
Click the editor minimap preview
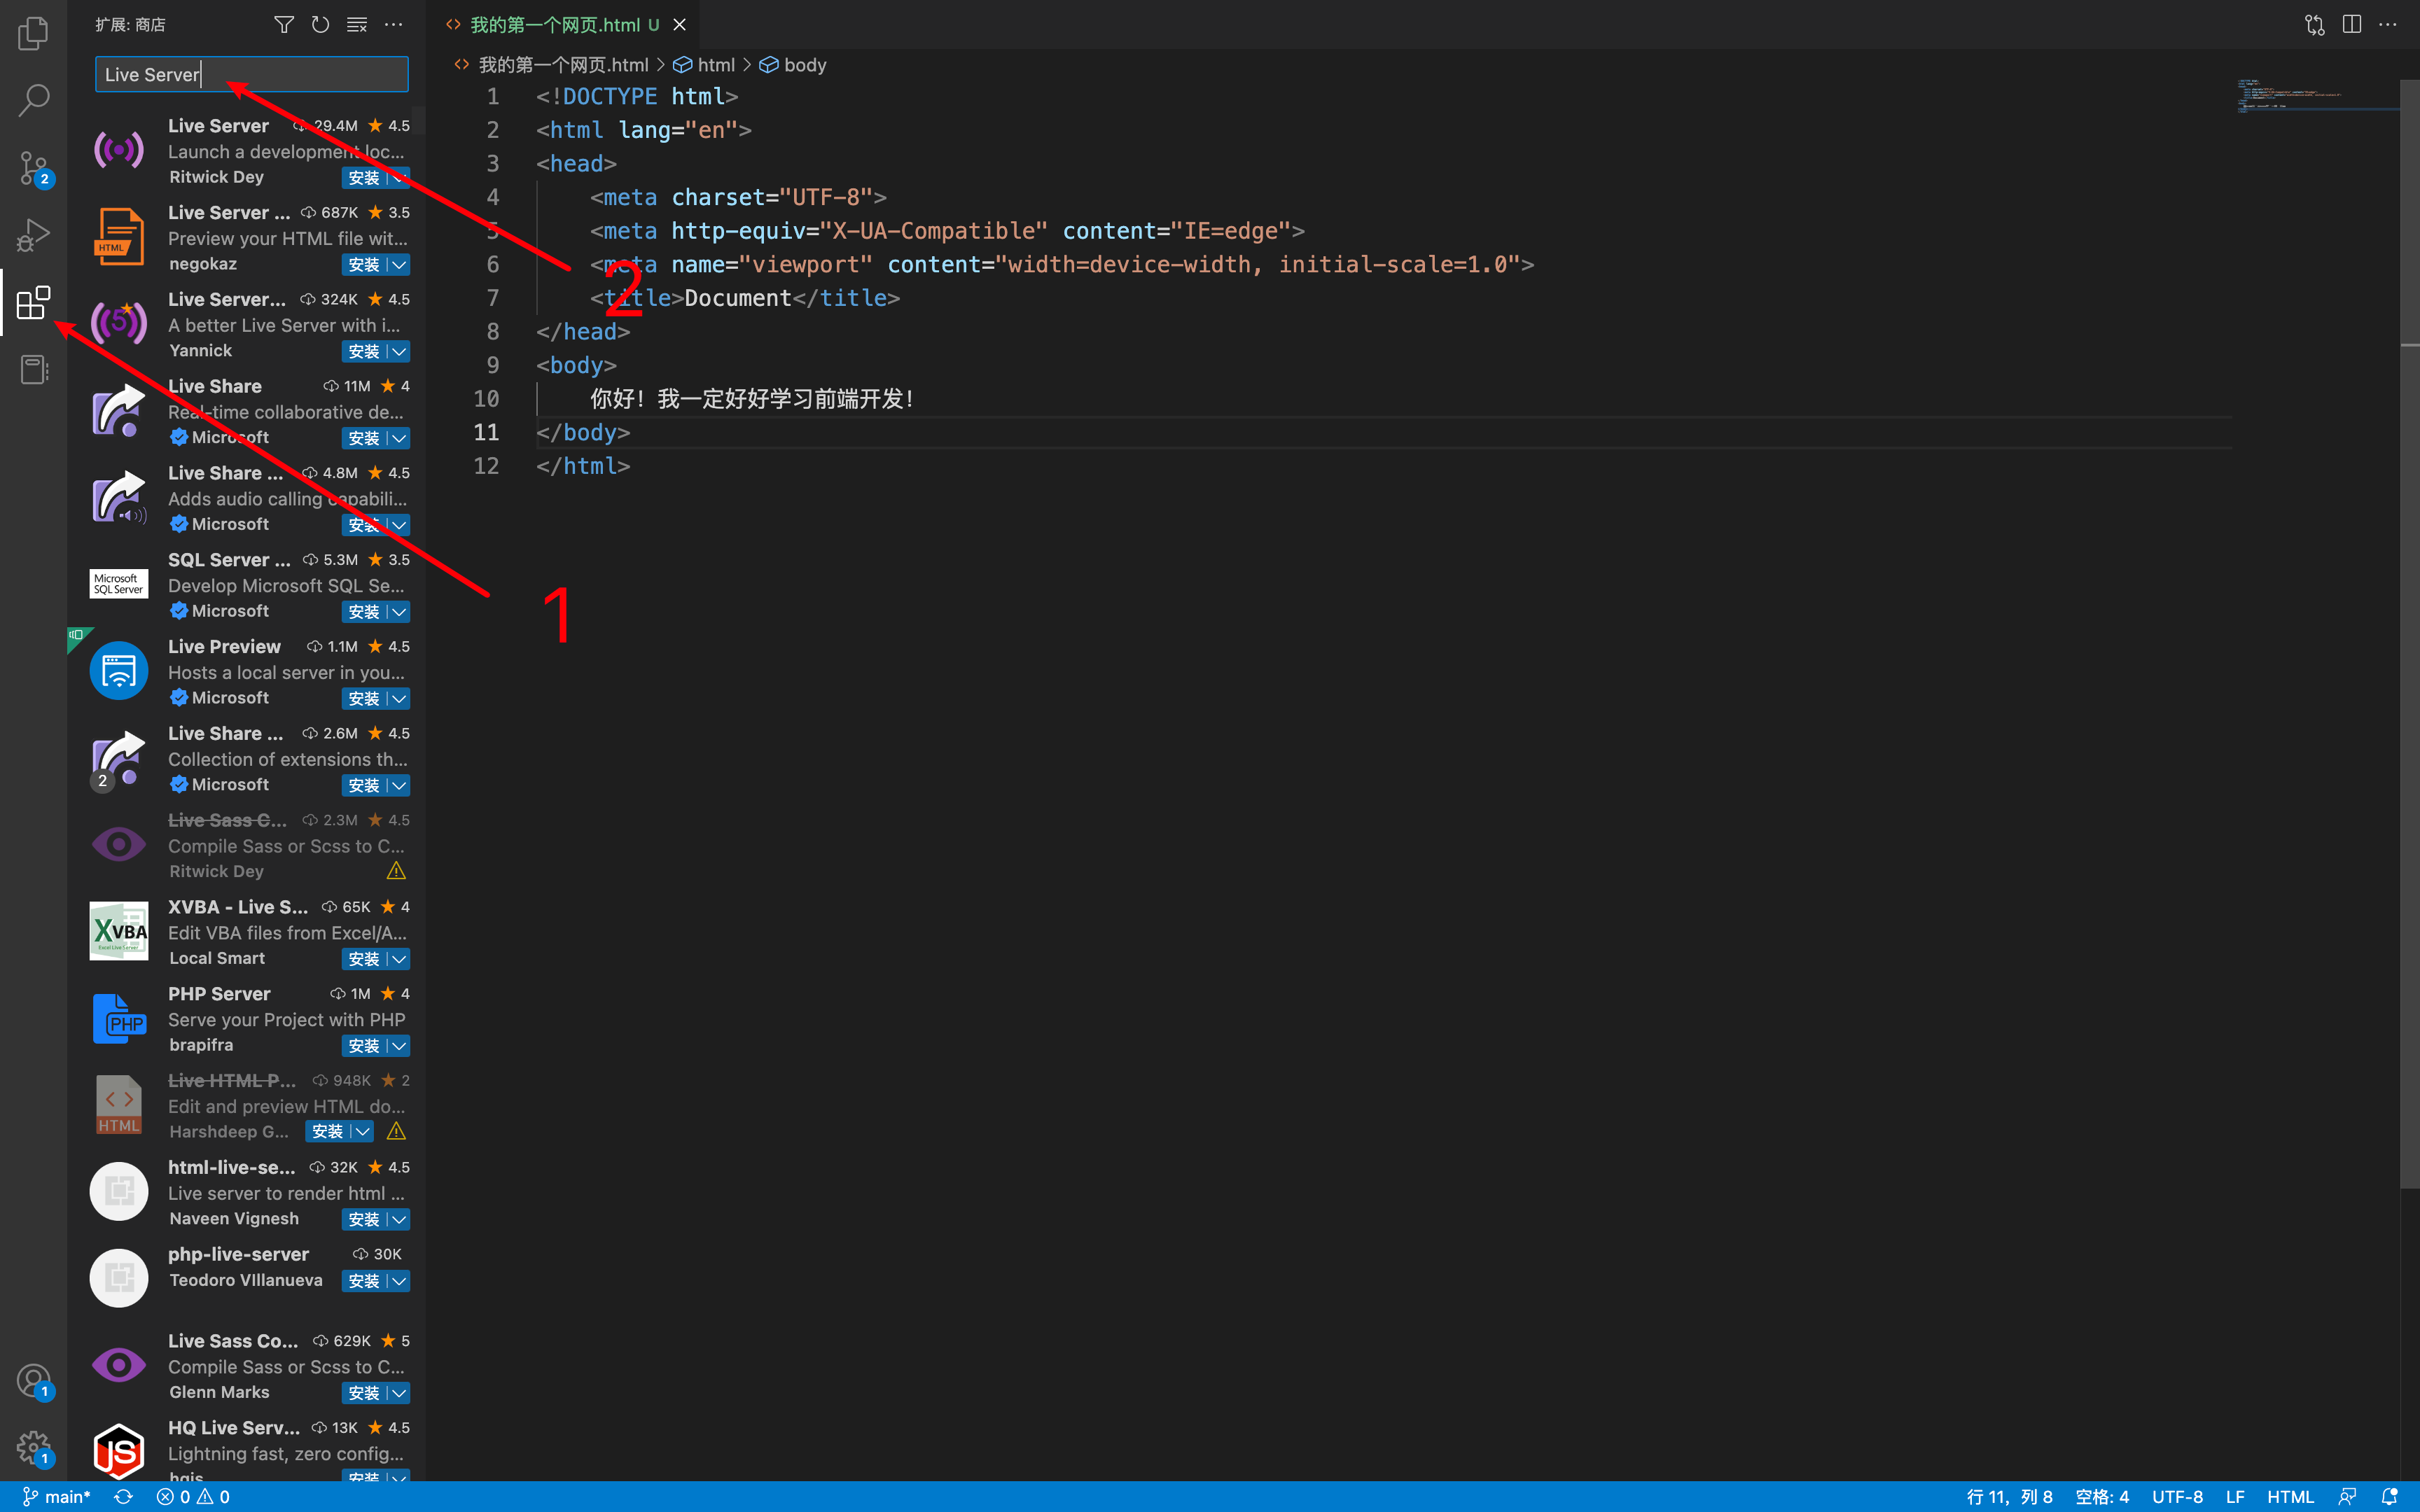click(2316, 96)
